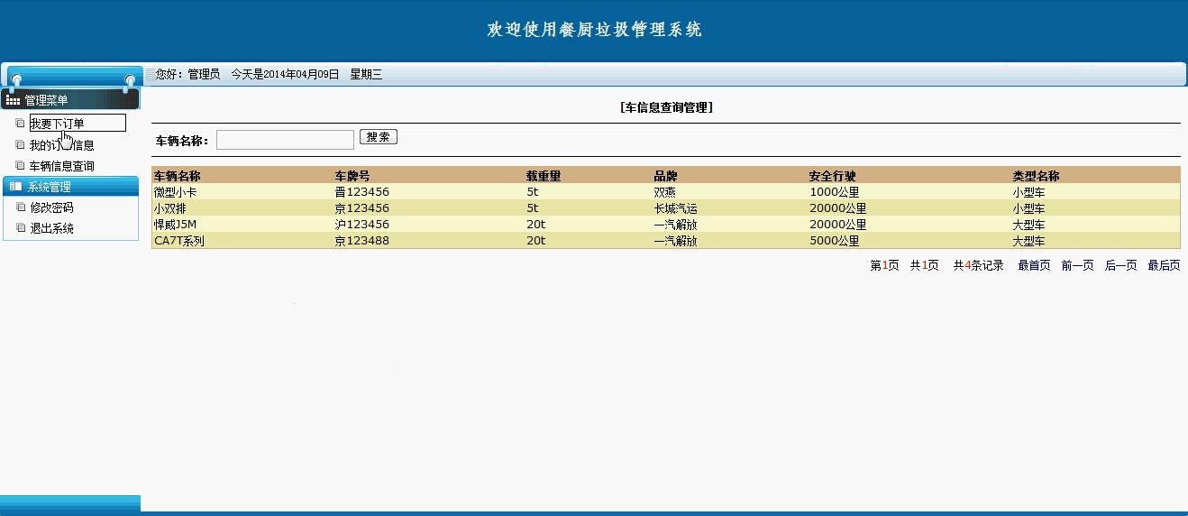Click plate number 晋123456
1188x516 pixels.
[362, 192]
